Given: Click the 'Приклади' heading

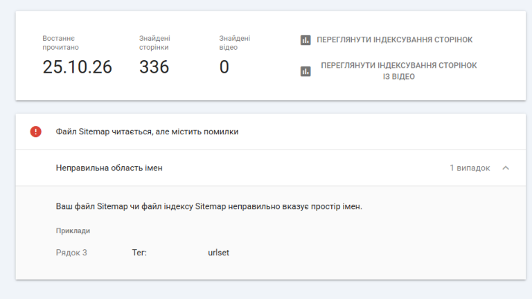Looking at the screenshot, I should pyautogui.click(x=73, y=230).
